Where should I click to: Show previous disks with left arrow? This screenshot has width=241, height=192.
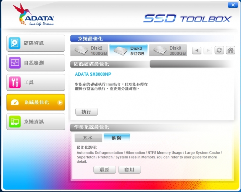197,50
